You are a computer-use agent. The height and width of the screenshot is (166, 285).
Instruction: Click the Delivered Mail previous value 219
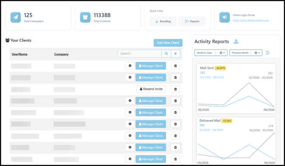[271, 126]
